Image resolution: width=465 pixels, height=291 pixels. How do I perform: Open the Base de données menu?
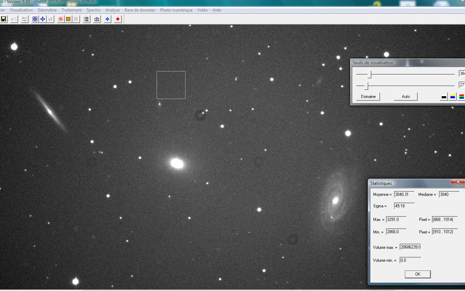pyautogui.click(x=140, y=10)
